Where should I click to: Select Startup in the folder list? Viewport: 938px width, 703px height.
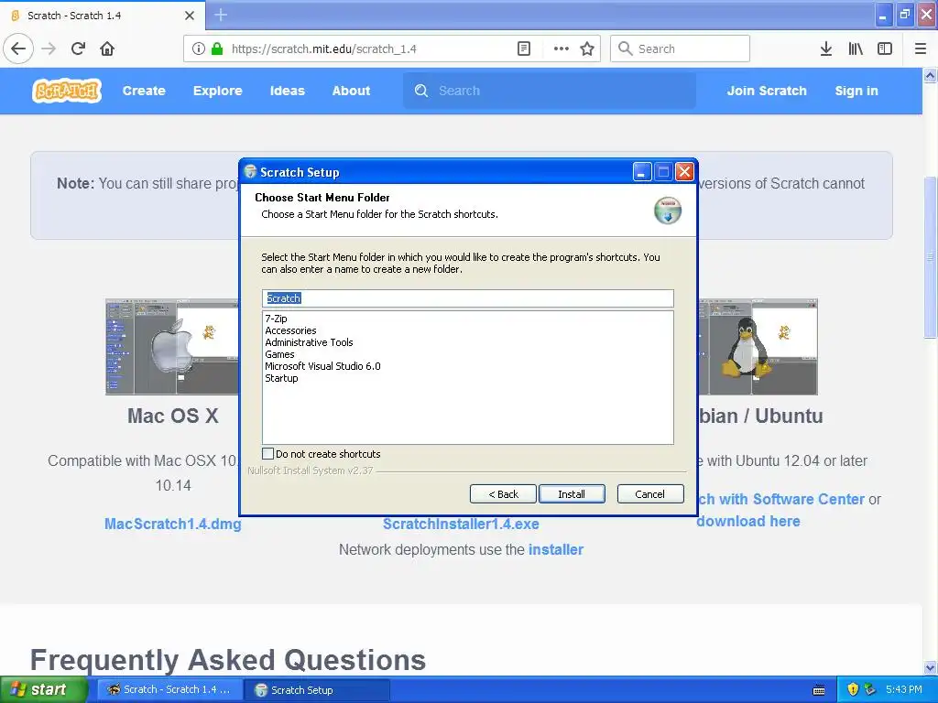tap(281, 378)
